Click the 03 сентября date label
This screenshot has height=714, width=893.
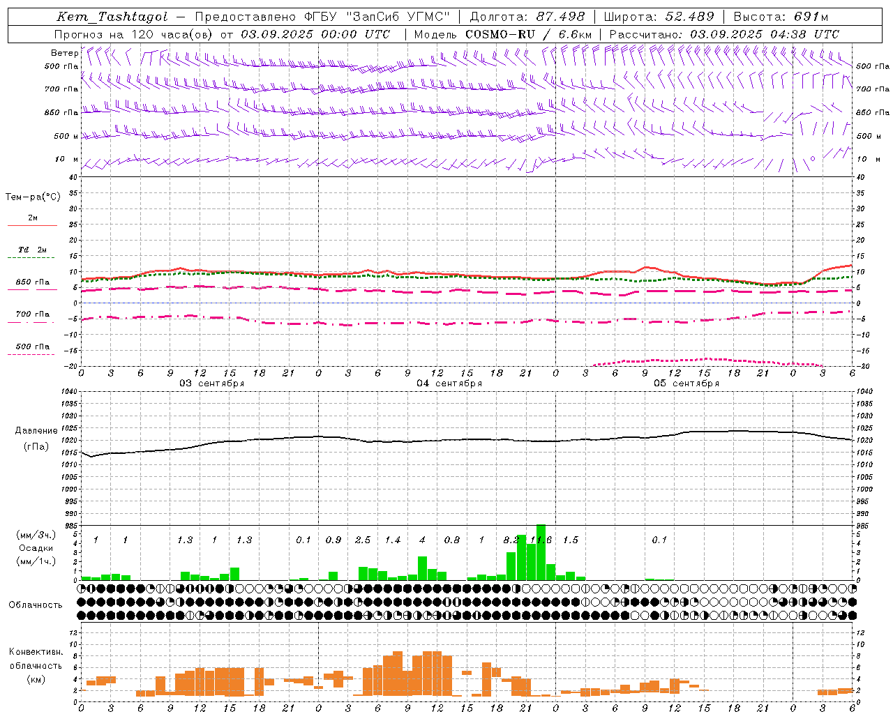pyautogui.click(x=212, y=383)
